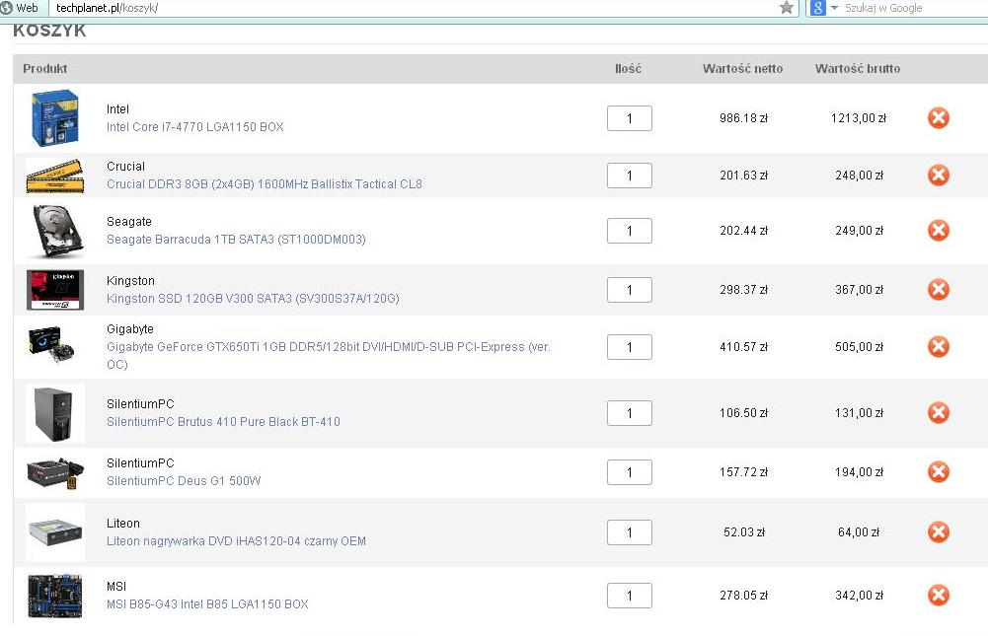988x636 pixels.
Task: Edit quantity field for Intel processor
Action: [x=630, y=118]
